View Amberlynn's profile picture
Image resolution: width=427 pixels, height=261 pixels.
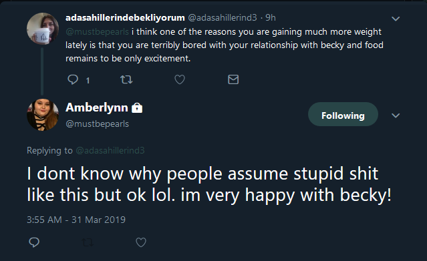pos(43,115)
